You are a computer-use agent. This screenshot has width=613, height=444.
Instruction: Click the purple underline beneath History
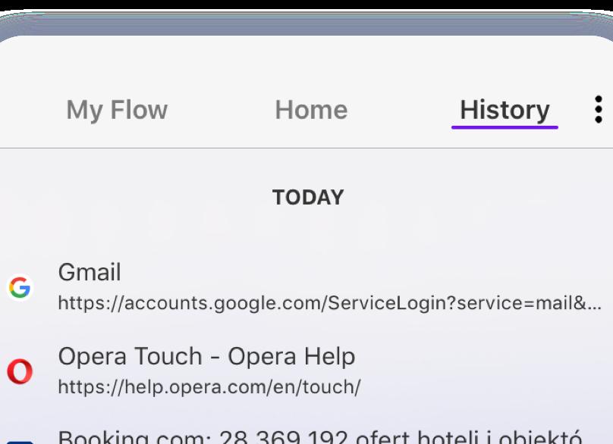[505, 127]
